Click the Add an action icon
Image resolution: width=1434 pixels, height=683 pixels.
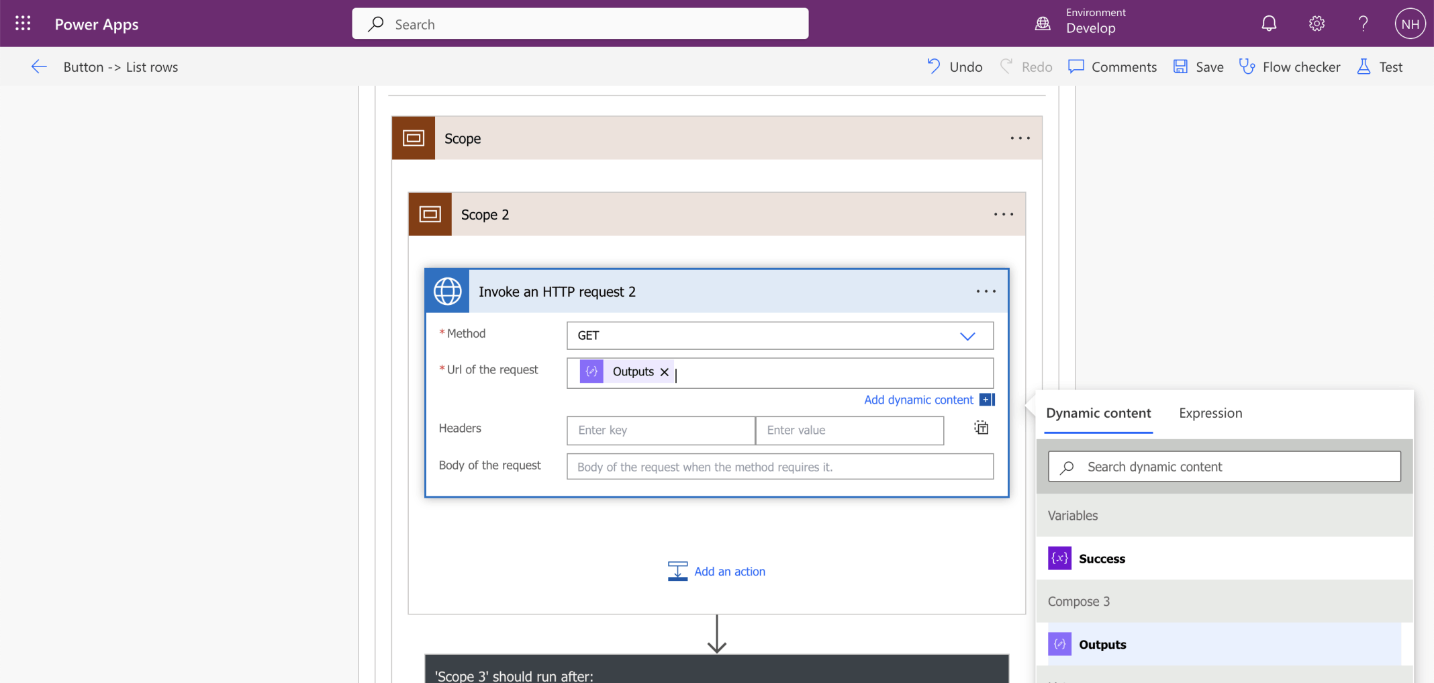pos(677,571)
